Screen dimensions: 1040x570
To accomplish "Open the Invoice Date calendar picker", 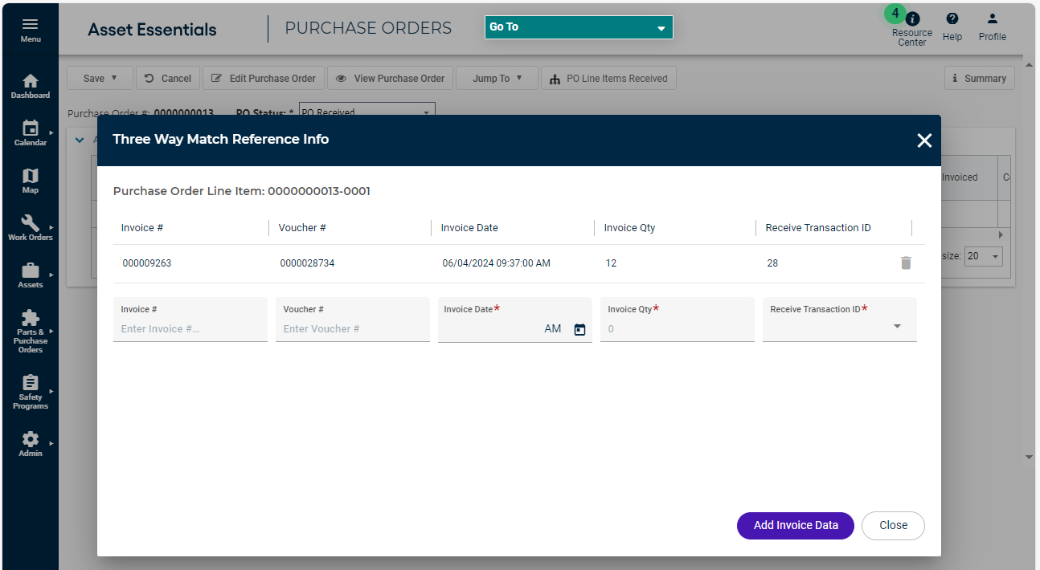I will (x=580, y=329).
